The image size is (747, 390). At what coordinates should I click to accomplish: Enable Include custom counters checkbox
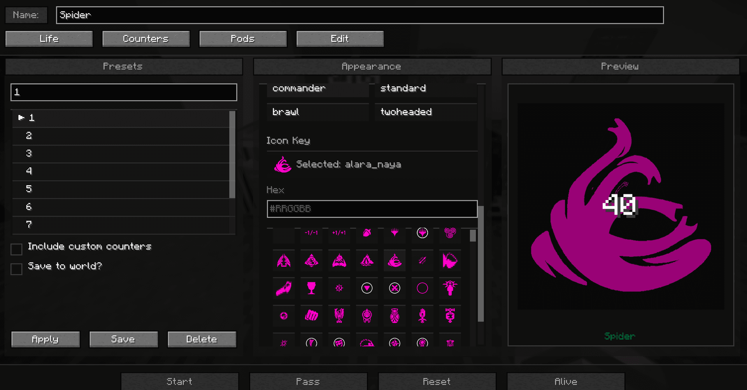16,249
